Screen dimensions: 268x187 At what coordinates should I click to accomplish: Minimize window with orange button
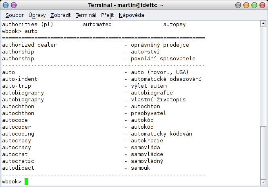point(246,5)
